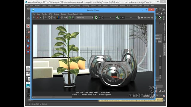Open Maya File menu
The height and width of the screenshot is (107, 191).
pos(27,6)
